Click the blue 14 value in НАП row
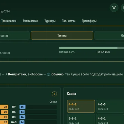Image resolution: width=124 pixels, height=124 pixels. coord(22,122)
